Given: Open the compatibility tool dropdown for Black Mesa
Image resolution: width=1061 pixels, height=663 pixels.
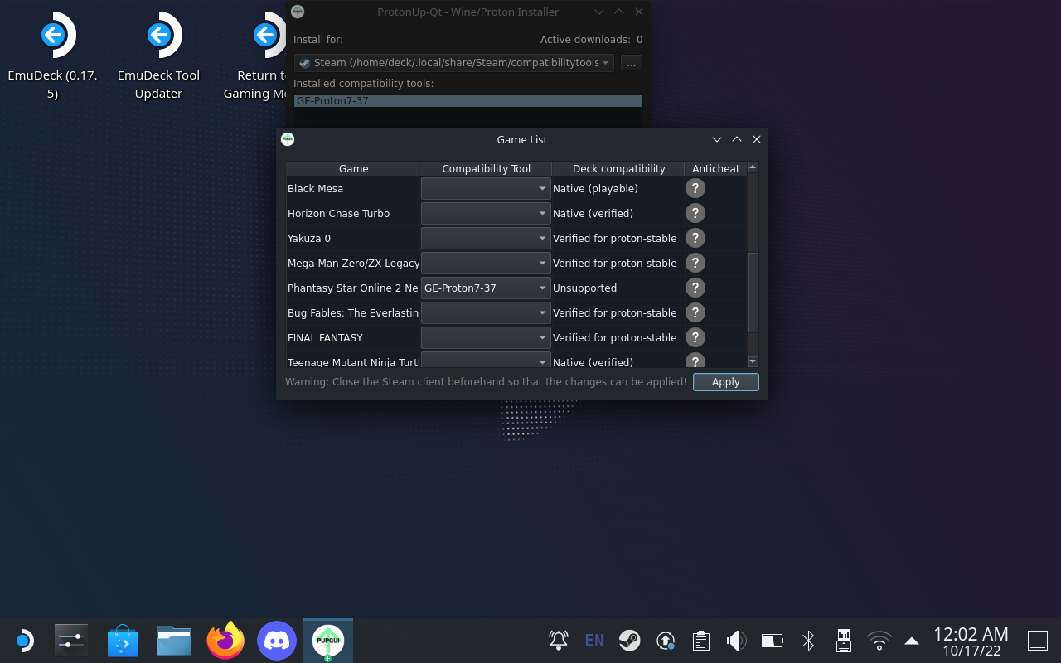Looking at the screenshot, I should tap(486, 189).
